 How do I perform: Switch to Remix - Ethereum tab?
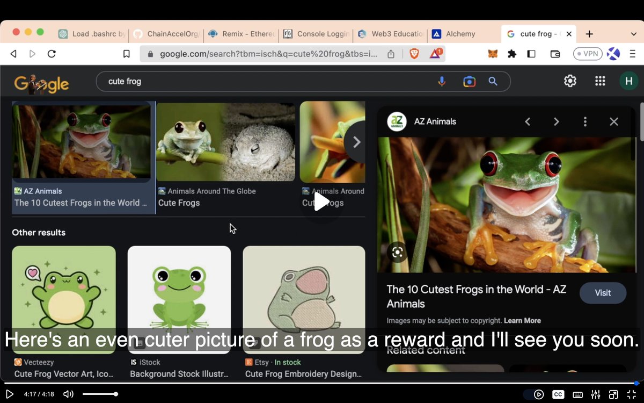pos(240,33)
